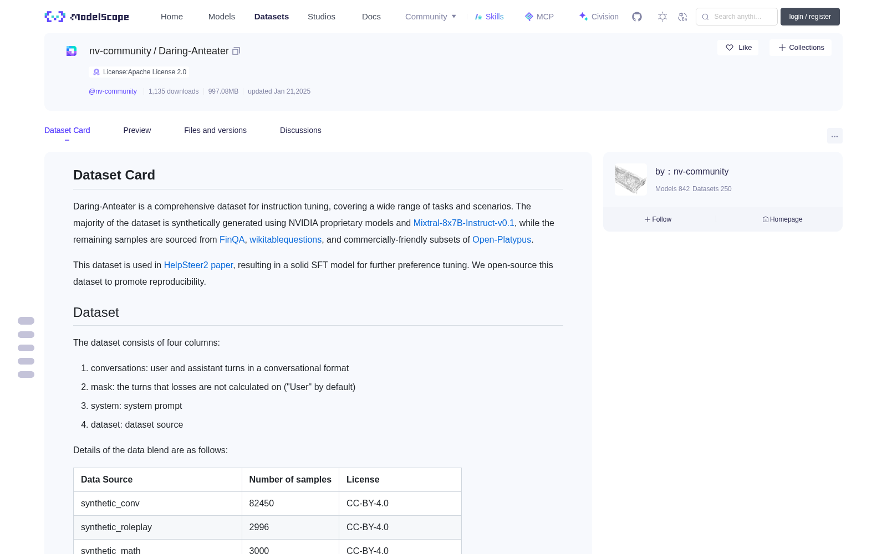887x554 pixels.
Task: Click the @nv-community owner link
Action: 113,91
